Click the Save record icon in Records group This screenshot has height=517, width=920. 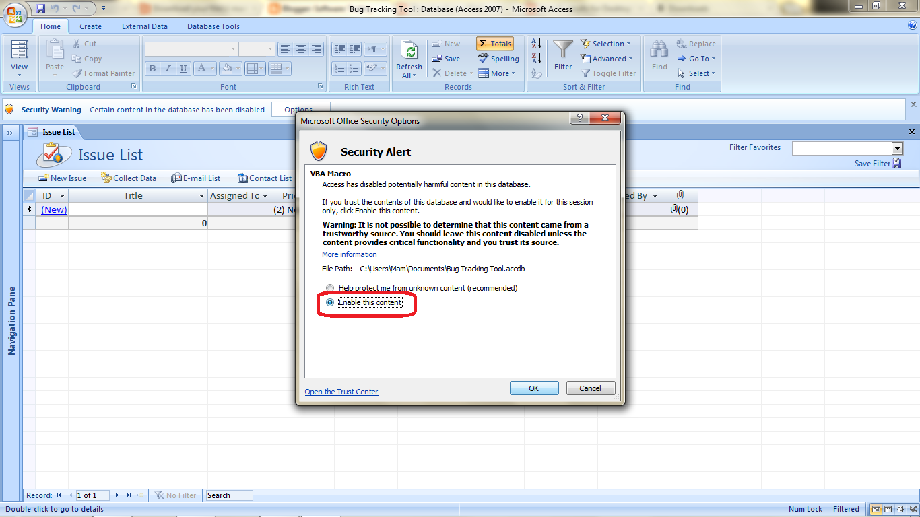pyautogui.click(x=437, y=59)
